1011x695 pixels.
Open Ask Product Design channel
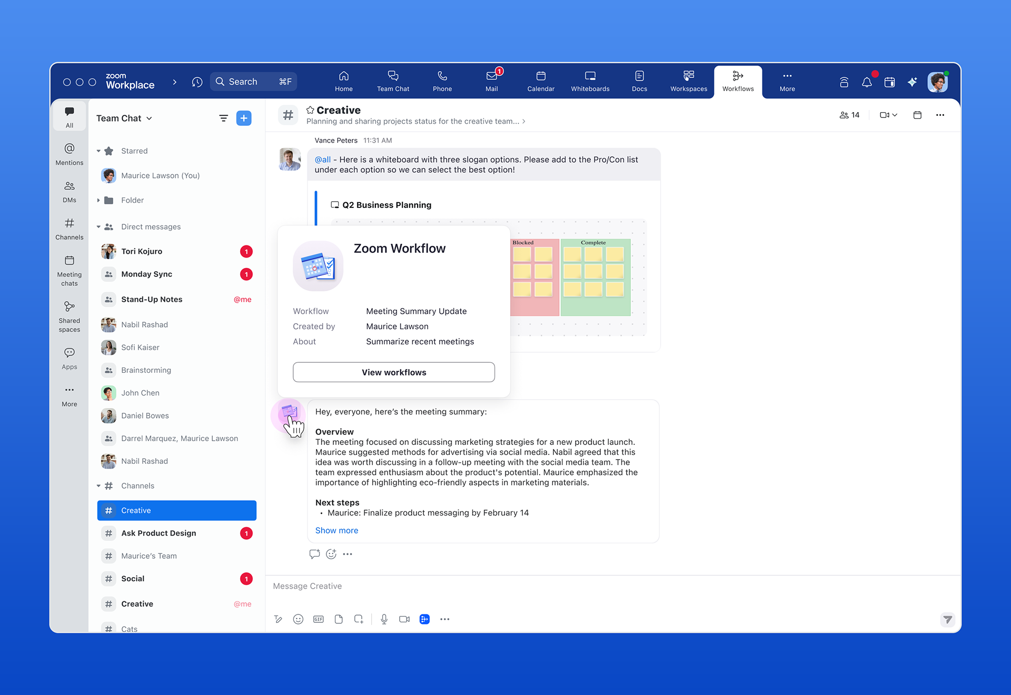176,533
